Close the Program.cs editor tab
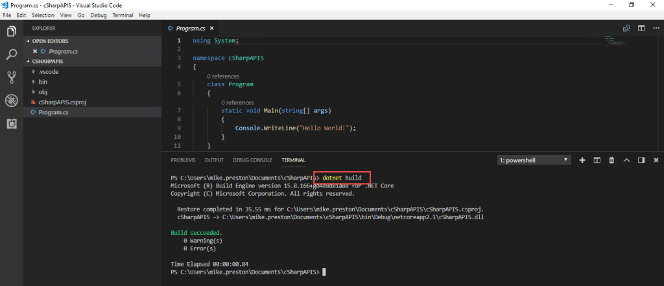The image size is (664, 286). coord(212,29)
